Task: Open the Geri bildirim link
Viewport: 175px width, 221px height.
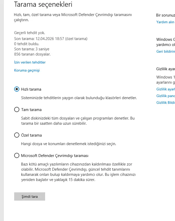Action: point(166,51)
